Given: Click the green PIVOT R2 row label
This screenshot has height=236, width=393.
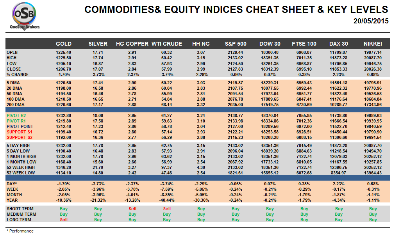Looking at the screenshot, I should [17, 115].
